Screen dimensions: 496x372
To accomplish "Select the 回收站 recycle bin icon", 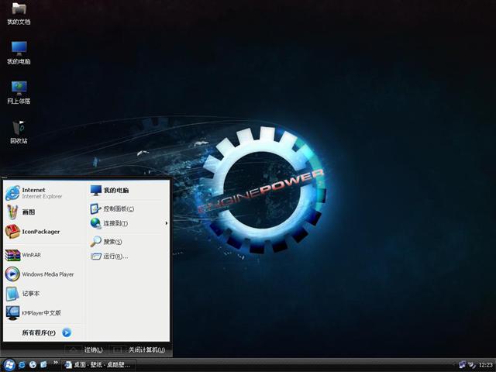I will pyautogui.click(x=19, y=133).
